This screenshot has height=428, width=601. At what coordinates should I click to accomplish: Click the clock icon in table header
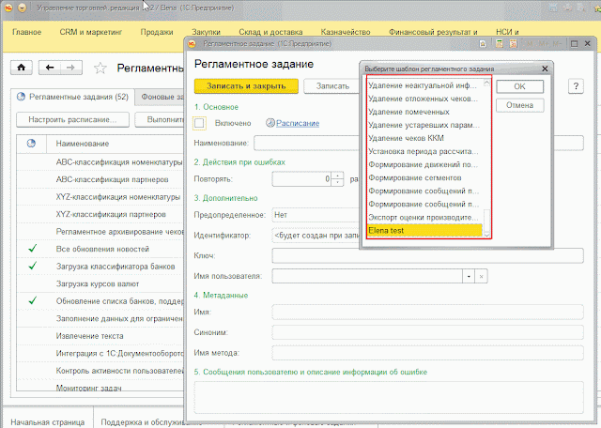tap(31, 144)
